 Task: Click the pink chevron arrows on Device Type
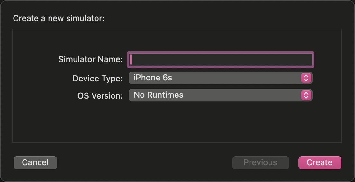point(306,78)
